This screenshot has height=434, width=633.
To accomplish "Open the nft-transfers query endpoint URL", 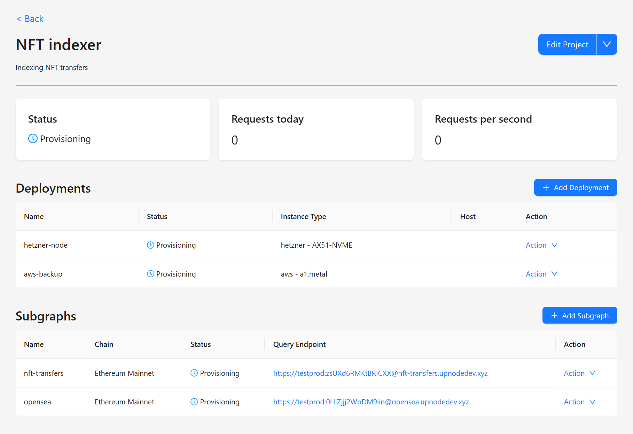I will [380, 373].
